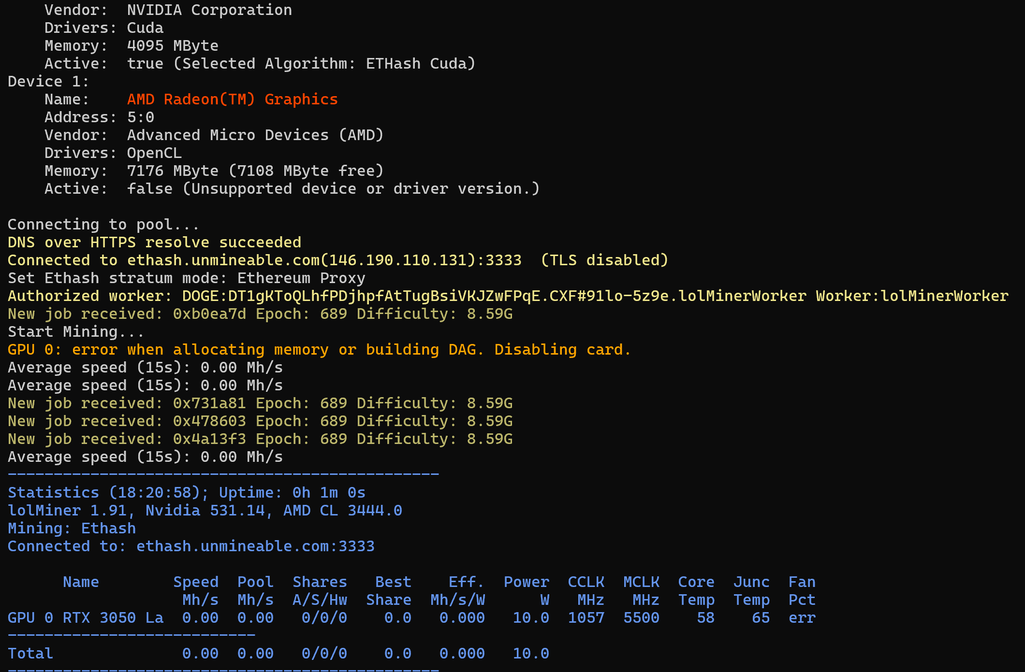The width and height of the screenshot is (1025, 672).
Task: Click the GPU 0 memory allocation error message
Action: 319,350
